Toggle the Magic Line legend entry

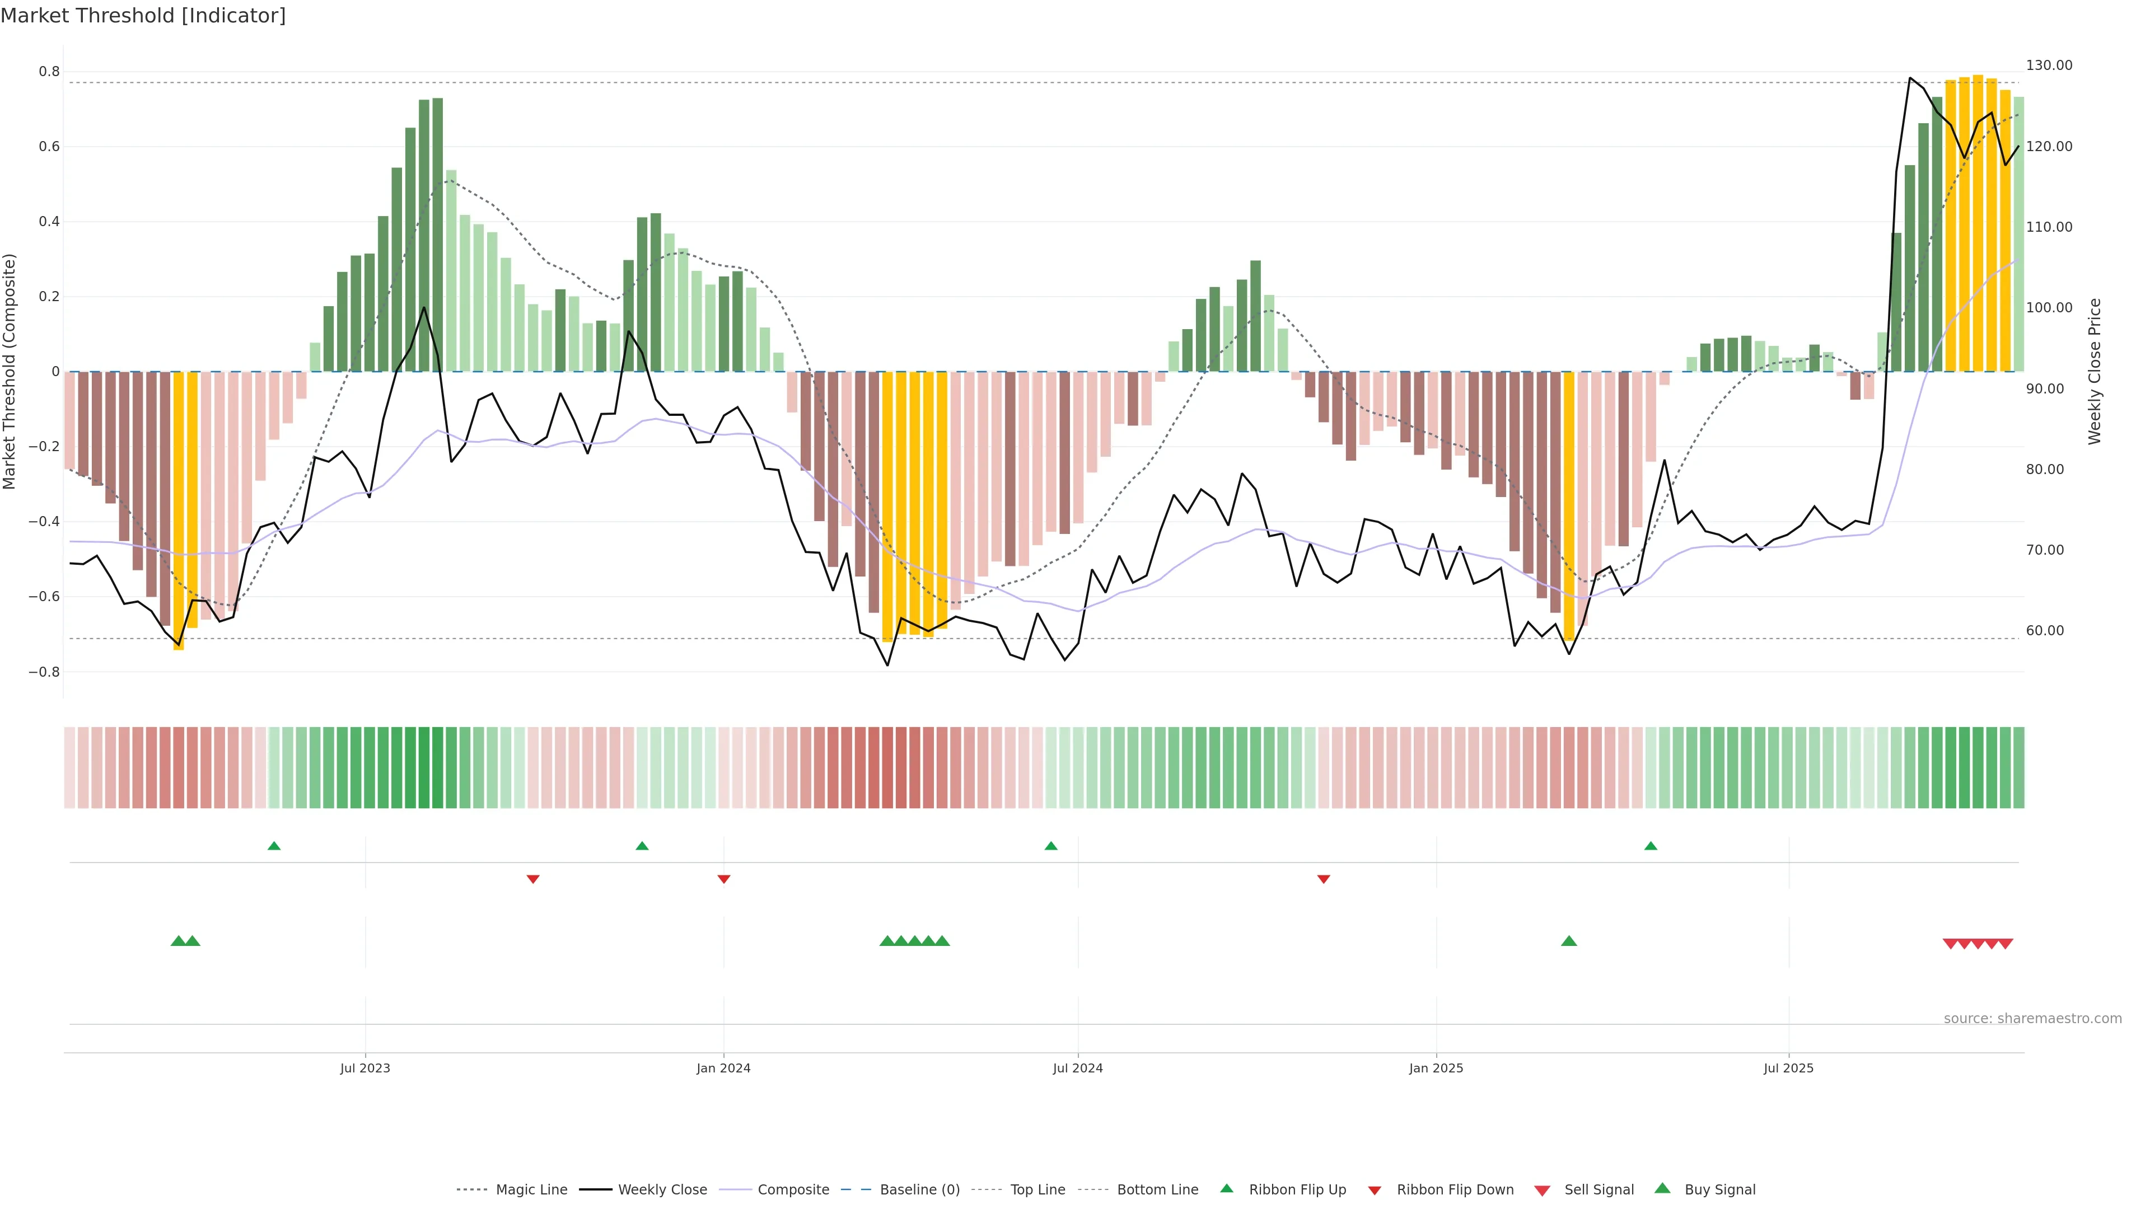coord(531,1190)
